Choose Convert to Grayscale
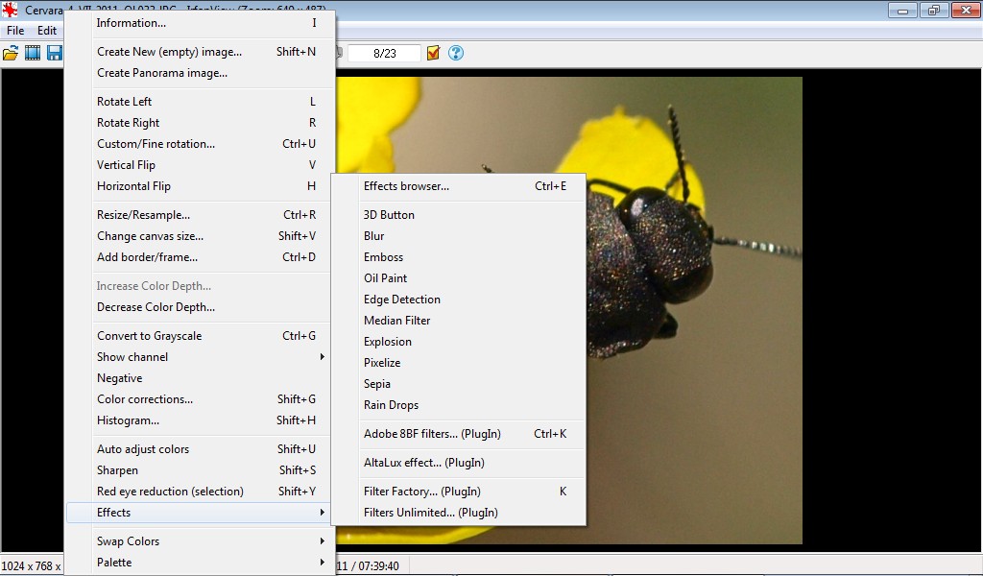The width and height of the screenshot is (983, 576). pyautogui.click(x=150, y=336)
